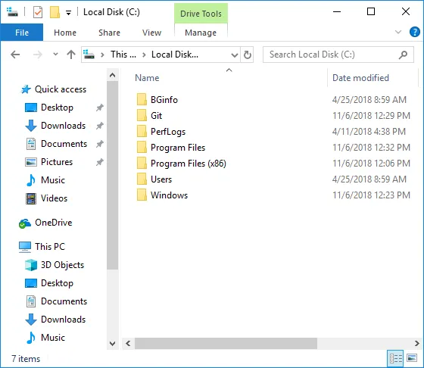This screenshot has width=424, height=368.
Task: Click the Search Local Disk (C:) field
Action: [338, 55]
